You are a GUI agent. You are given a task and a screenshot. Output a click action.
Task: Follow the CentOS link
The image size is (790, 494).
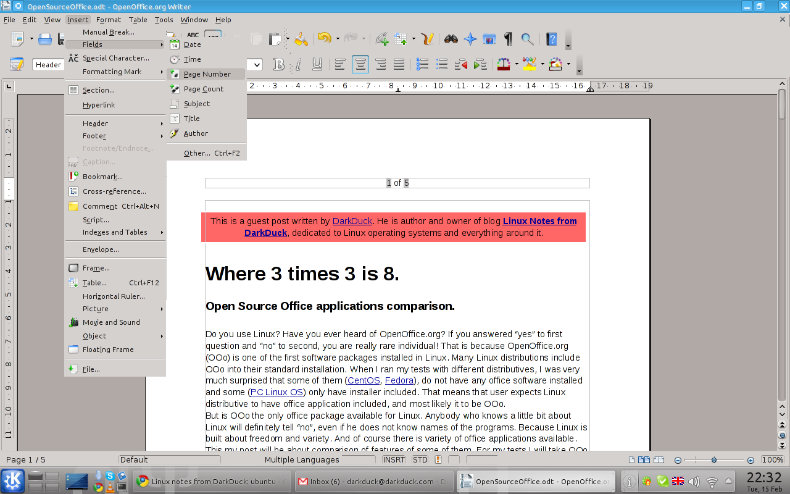click(x=364, y=380)
